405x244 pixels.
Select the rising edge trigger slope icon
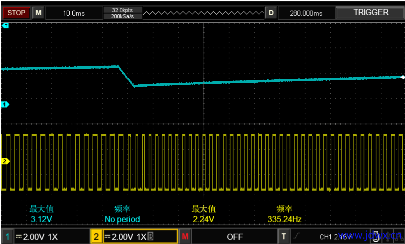296,236
